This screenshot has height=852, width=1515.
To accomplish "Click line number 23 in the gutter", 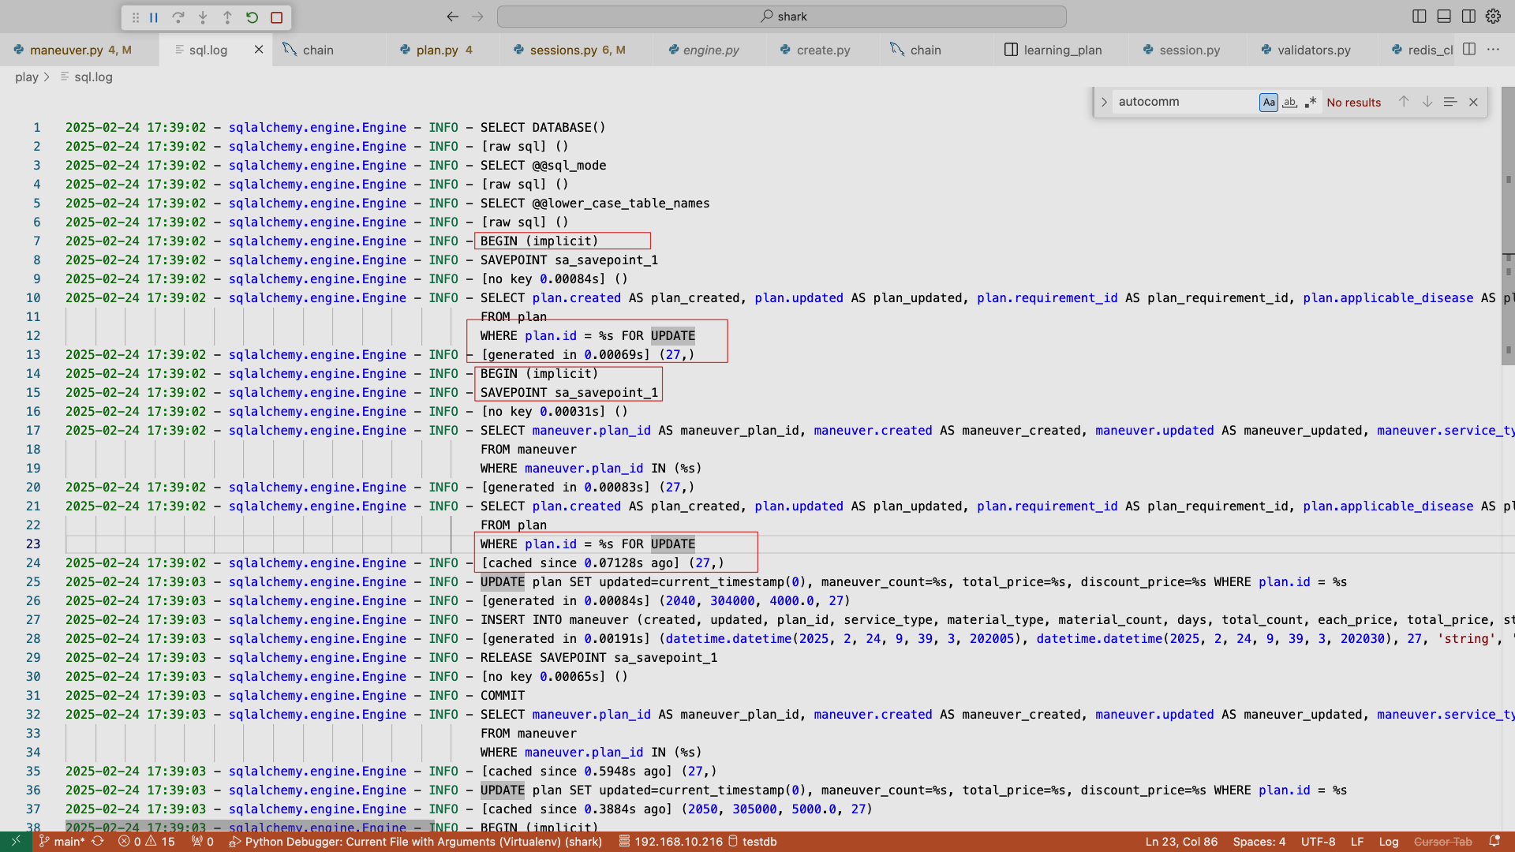I will click(x=33, y=544).
